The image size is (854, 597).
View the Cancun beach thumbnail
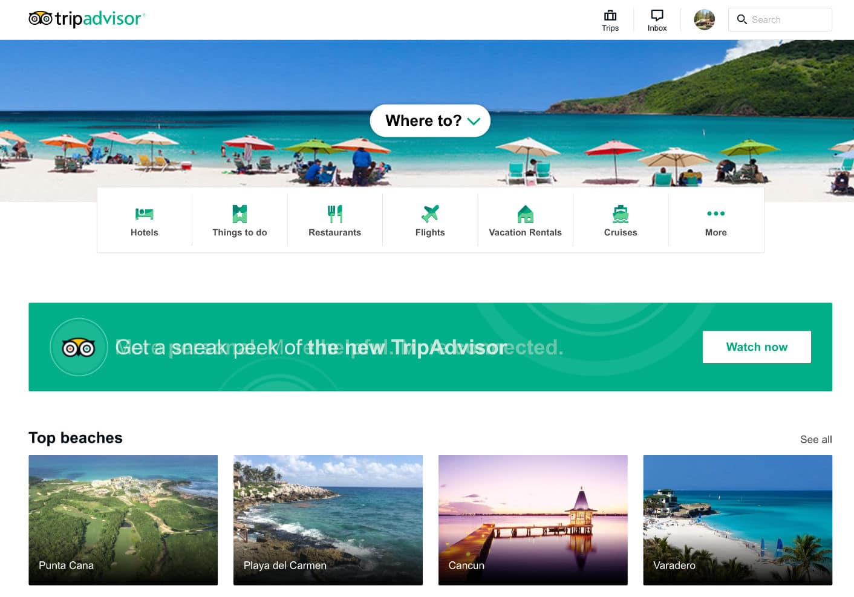[x=532, y=519]
